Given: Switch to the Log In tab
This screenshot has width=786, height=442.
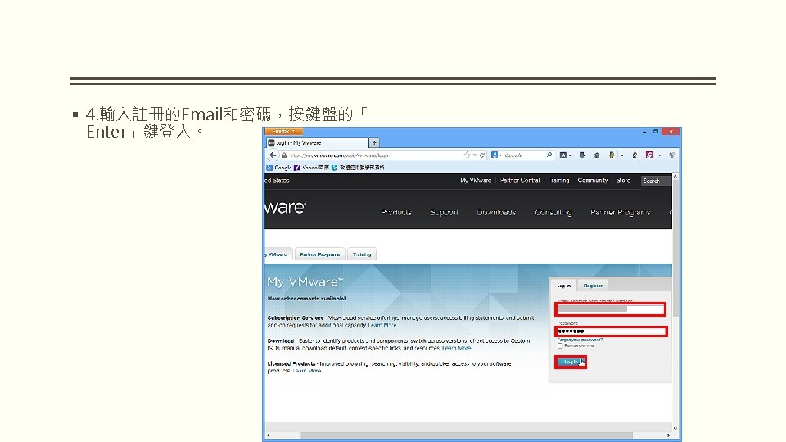Looking at the screenshot, I should coord(564,286).
